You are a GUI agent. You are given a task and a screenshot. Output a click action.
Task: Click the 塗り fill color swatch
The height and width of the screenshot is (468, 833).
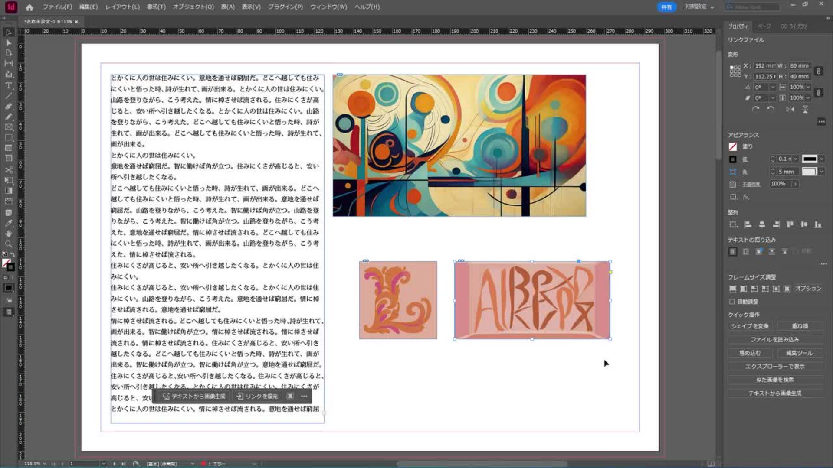(733, 147)
